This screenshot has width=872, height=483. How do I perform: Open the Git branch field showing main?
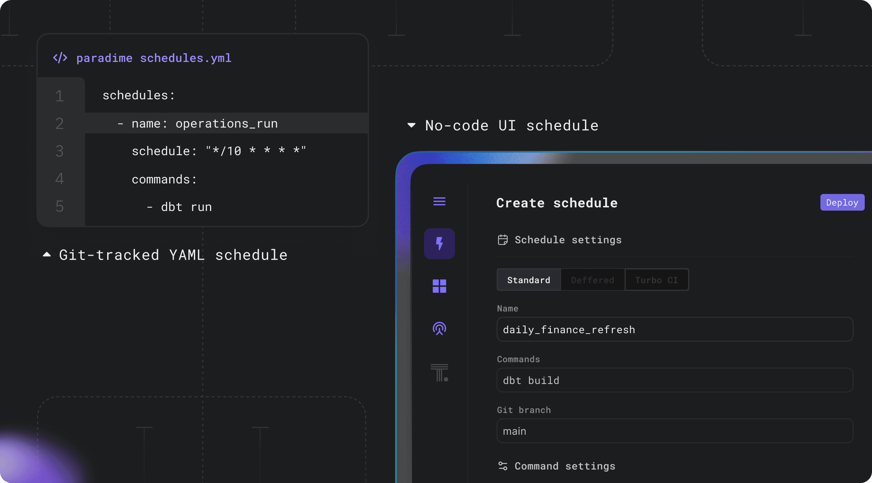click(675, 431)
